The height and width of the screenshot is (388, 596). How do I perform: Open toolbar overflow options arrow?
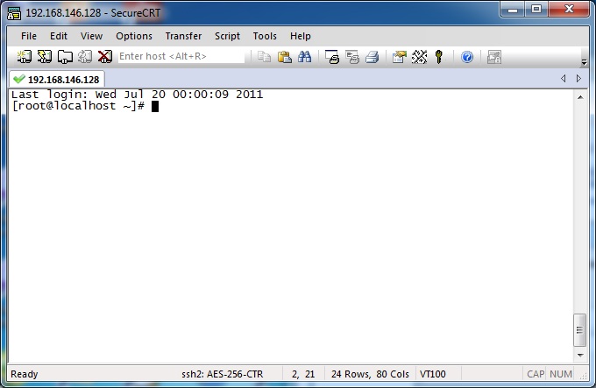[585, 61]
